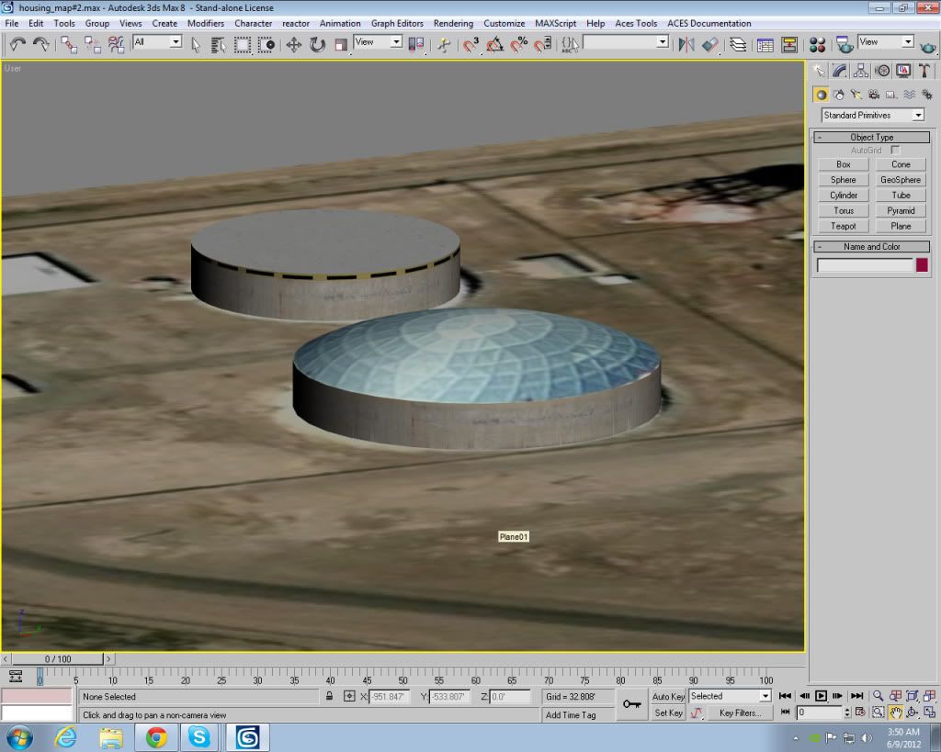Screen dimensions: 941x752
Task: Click the Key Filters button
Action: point(739,713)
